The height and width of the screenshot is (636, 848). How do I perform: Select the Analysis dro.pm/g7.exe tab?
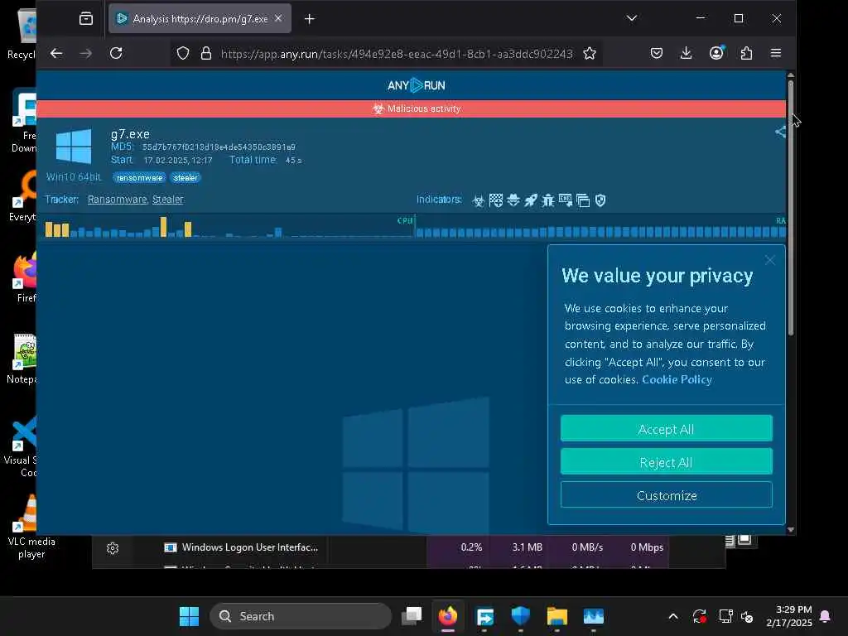coord(200,18)
